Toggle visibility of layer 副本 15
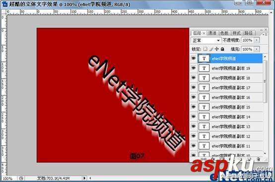The image size is (275, 182). click(x=194, y=107)
